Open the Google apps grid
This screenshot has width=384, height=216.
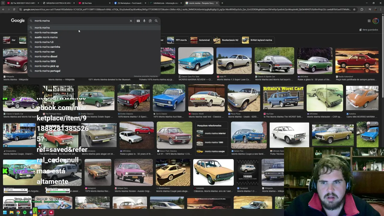pos(369,21)
